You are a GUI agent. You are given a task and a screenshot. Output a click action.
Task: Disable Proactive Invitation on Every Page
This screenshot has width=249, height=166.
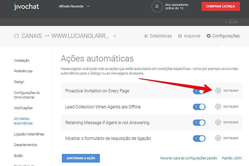pyautogui.click(x=199, y=91)
